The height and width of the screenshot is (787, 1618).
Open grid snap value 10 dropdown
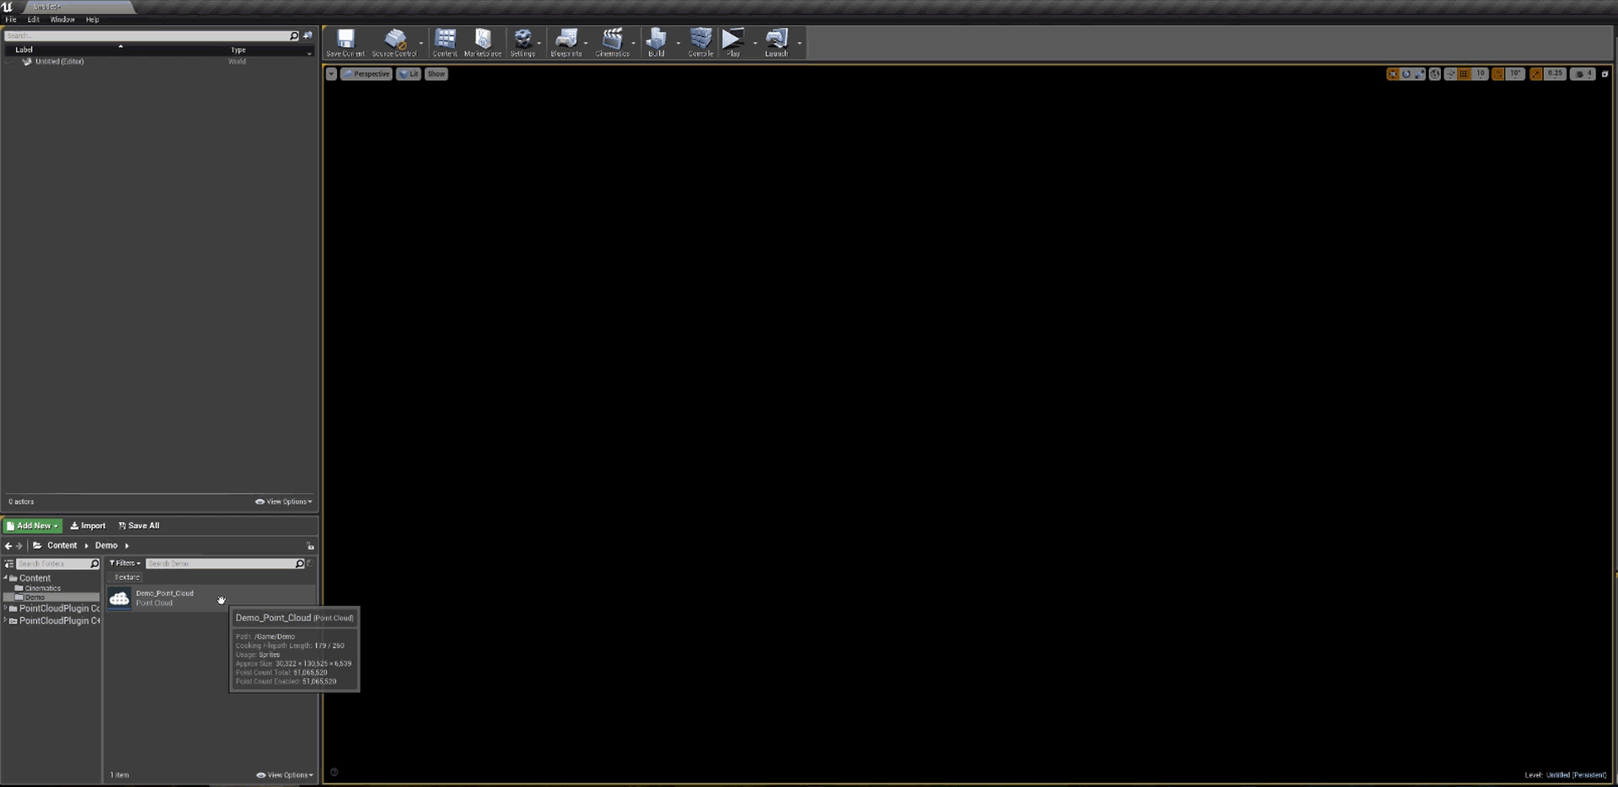(x=1480, y=74)
